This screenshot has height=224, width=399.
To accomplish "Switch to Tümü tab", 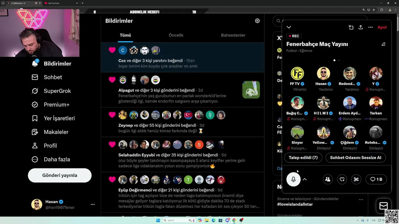I will click(x=125, y=35).
